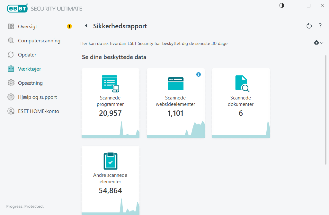Open help with the question mark at top right

320,26
